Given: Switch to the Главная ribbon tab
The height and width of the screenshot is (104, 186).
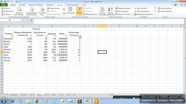Looking at the screenshot, I should click(x=13, y=5).
